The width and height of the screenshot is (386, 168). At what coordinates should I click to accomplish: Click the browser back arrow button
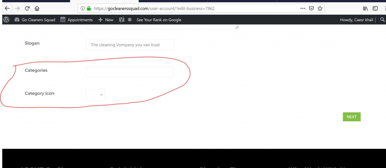[7, 8]
